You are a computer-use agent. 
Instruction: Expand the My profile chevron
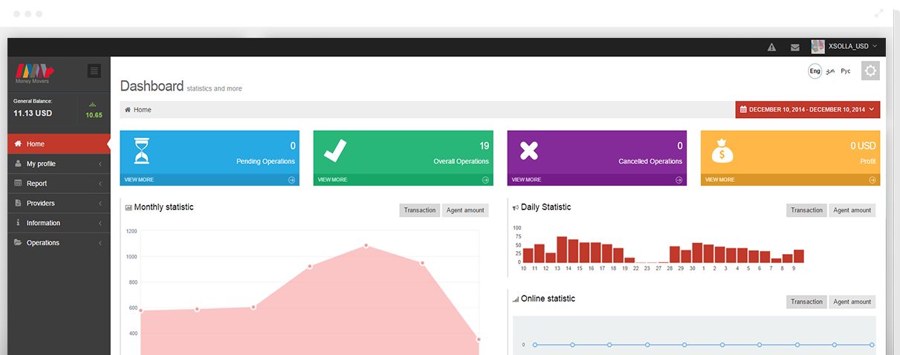click(x=100, y=164)
